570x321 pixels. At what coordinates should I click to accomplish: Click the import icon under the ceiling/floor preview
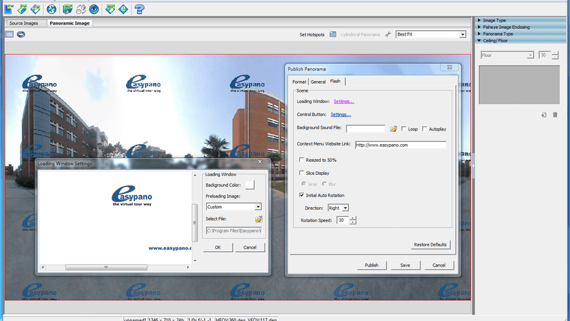pos(544,115)
